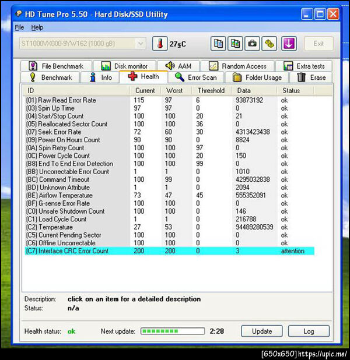Click the 2:28 next update countdown
This screenshot has width=350, height=360.
216,331
